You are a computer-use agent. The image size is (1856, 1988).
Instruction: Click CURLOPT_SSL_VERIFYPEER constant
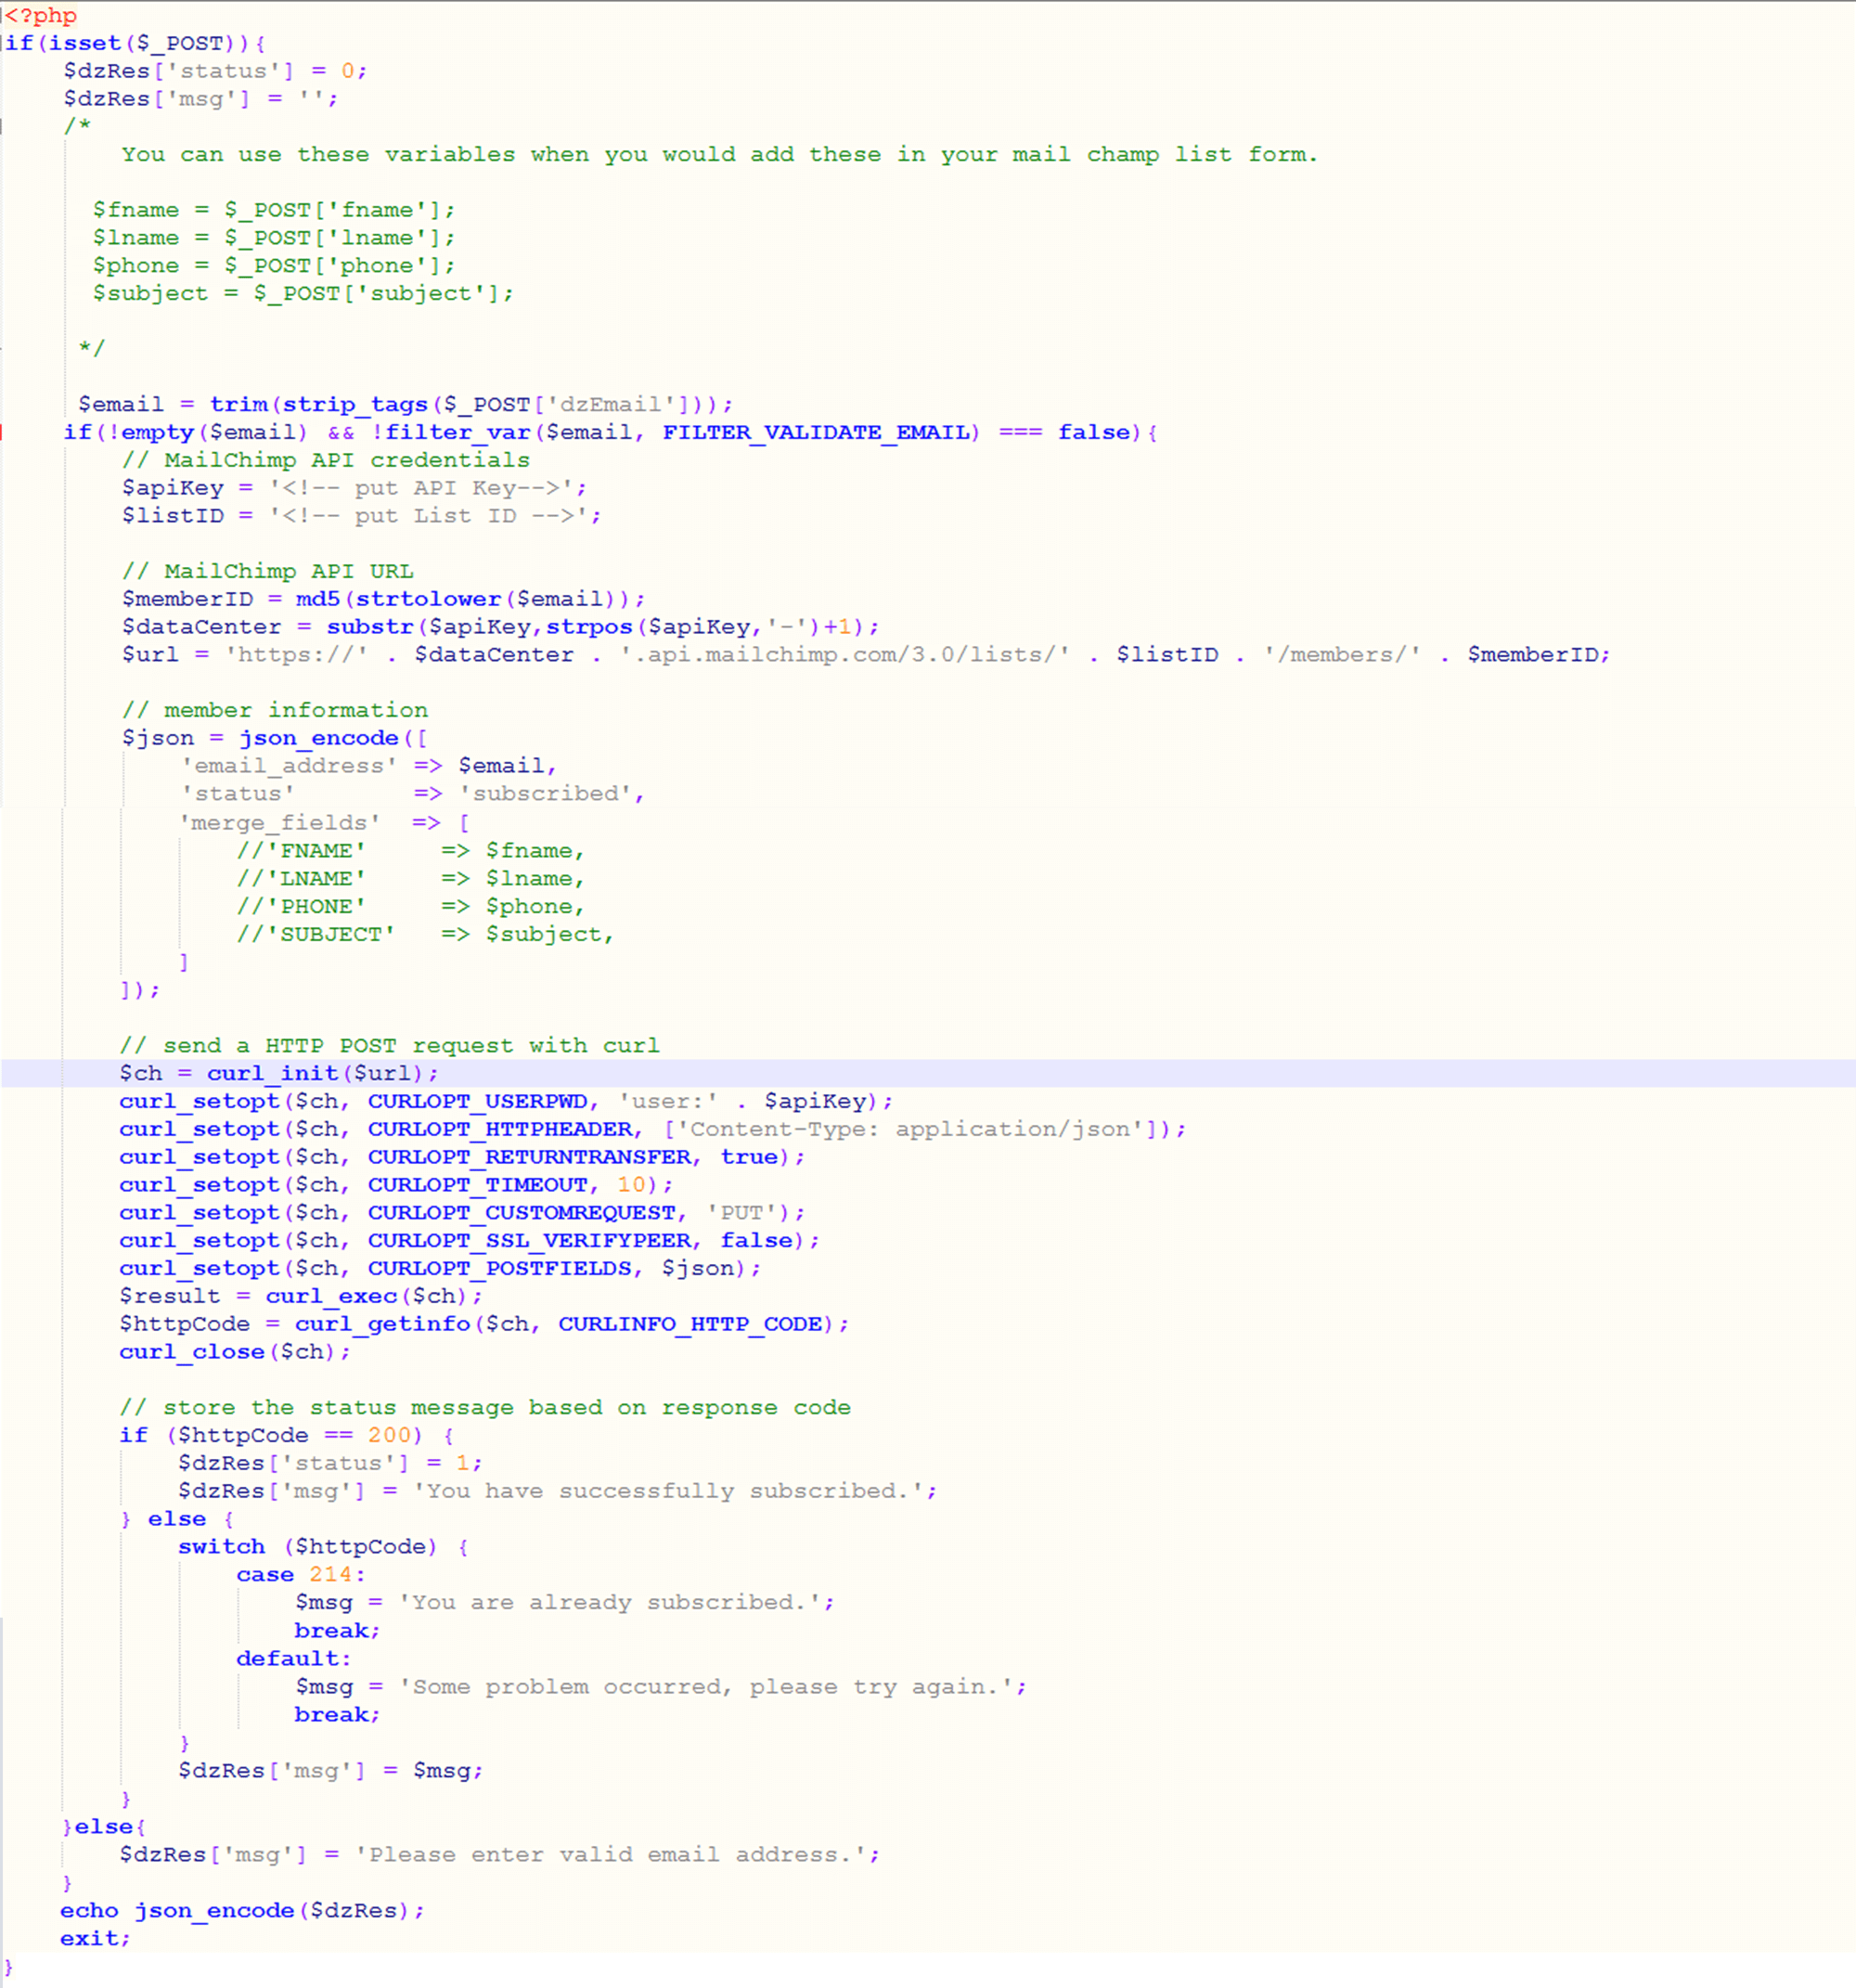point(529,1240)
